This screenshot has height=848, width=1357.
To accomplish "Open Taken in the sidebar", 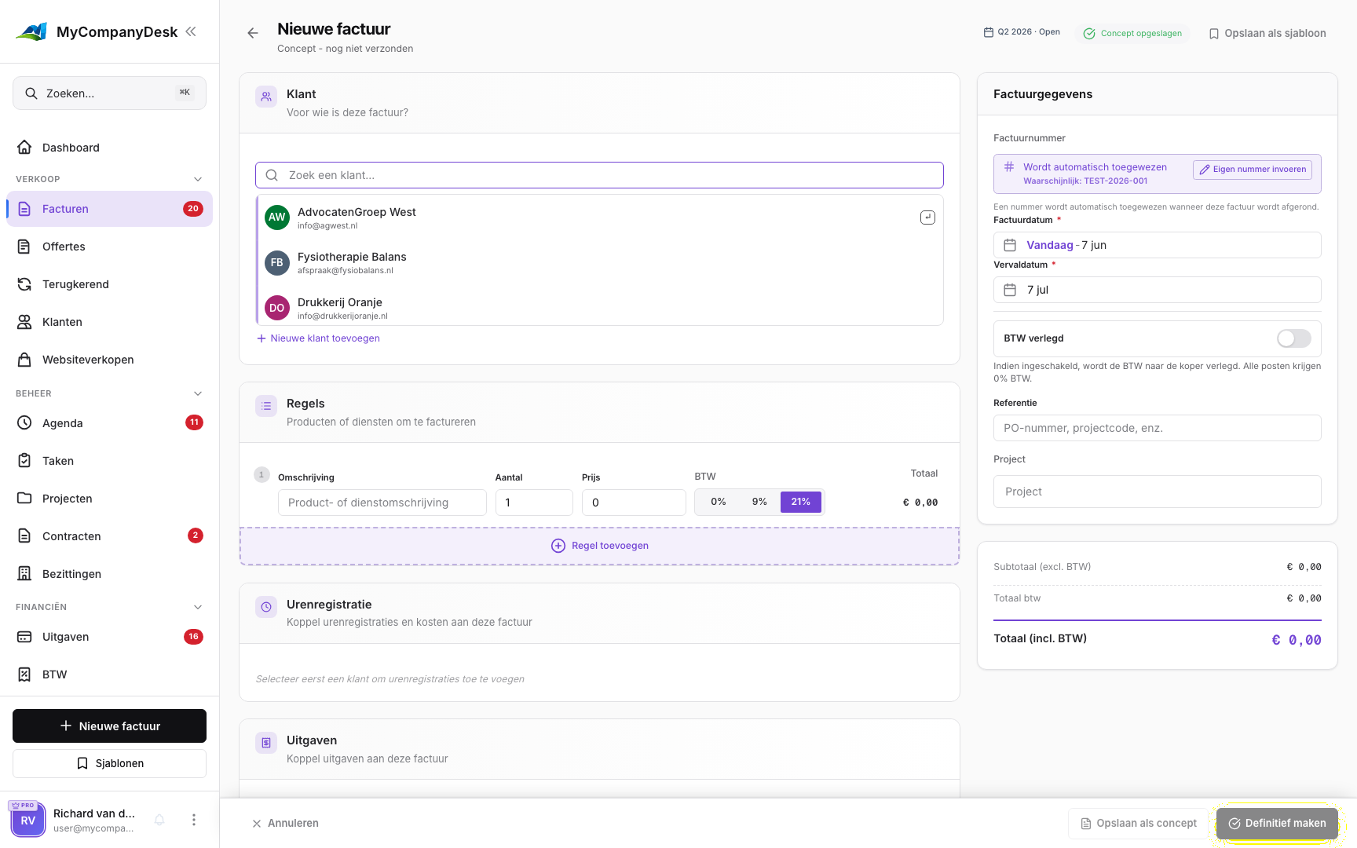I will click(109, 461).
